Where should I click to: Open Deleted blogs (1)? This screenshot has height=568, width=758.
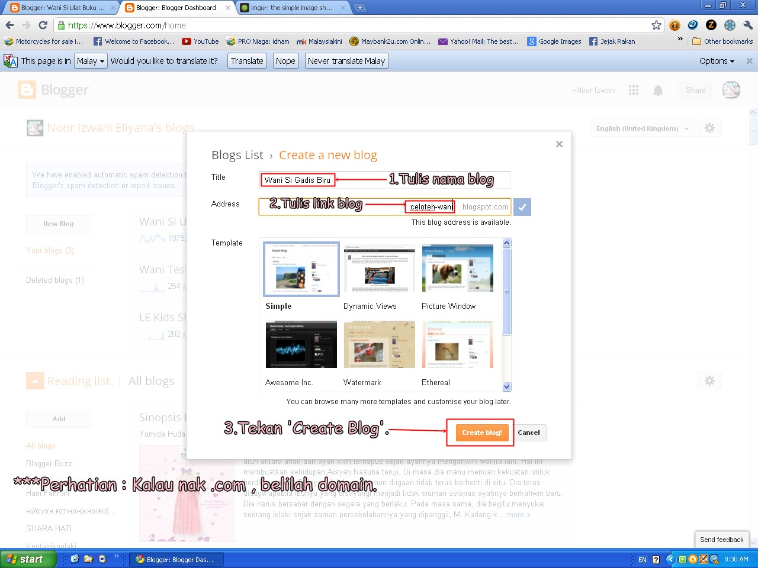pyautogui.click(x=55, y=280)
